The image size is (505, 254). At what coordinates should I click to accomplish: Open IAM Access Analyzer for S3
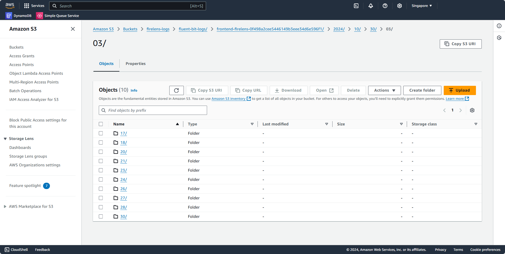[34, 100]
